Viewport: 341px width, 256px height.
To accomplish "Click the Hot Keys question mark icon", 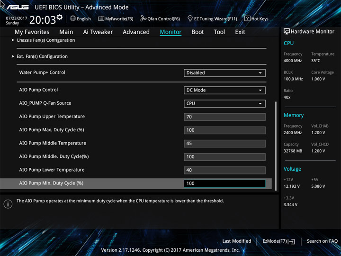I will coord(247,18).
